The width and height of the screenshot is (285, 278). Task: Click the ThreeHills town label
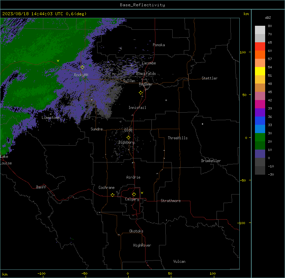[x=178, y=138]
